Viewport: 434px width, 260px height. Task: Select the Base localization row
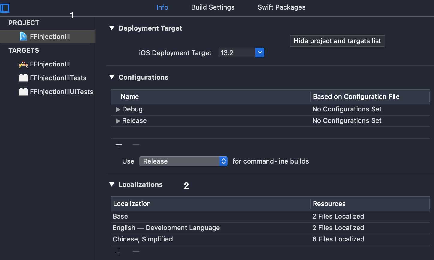[270, 217]
